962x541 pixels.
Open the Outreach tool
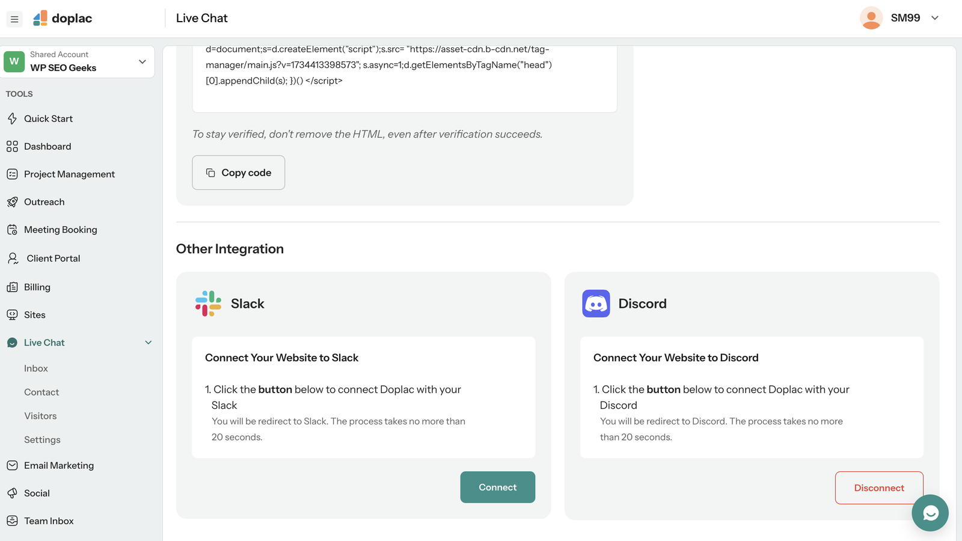[44, 202]
